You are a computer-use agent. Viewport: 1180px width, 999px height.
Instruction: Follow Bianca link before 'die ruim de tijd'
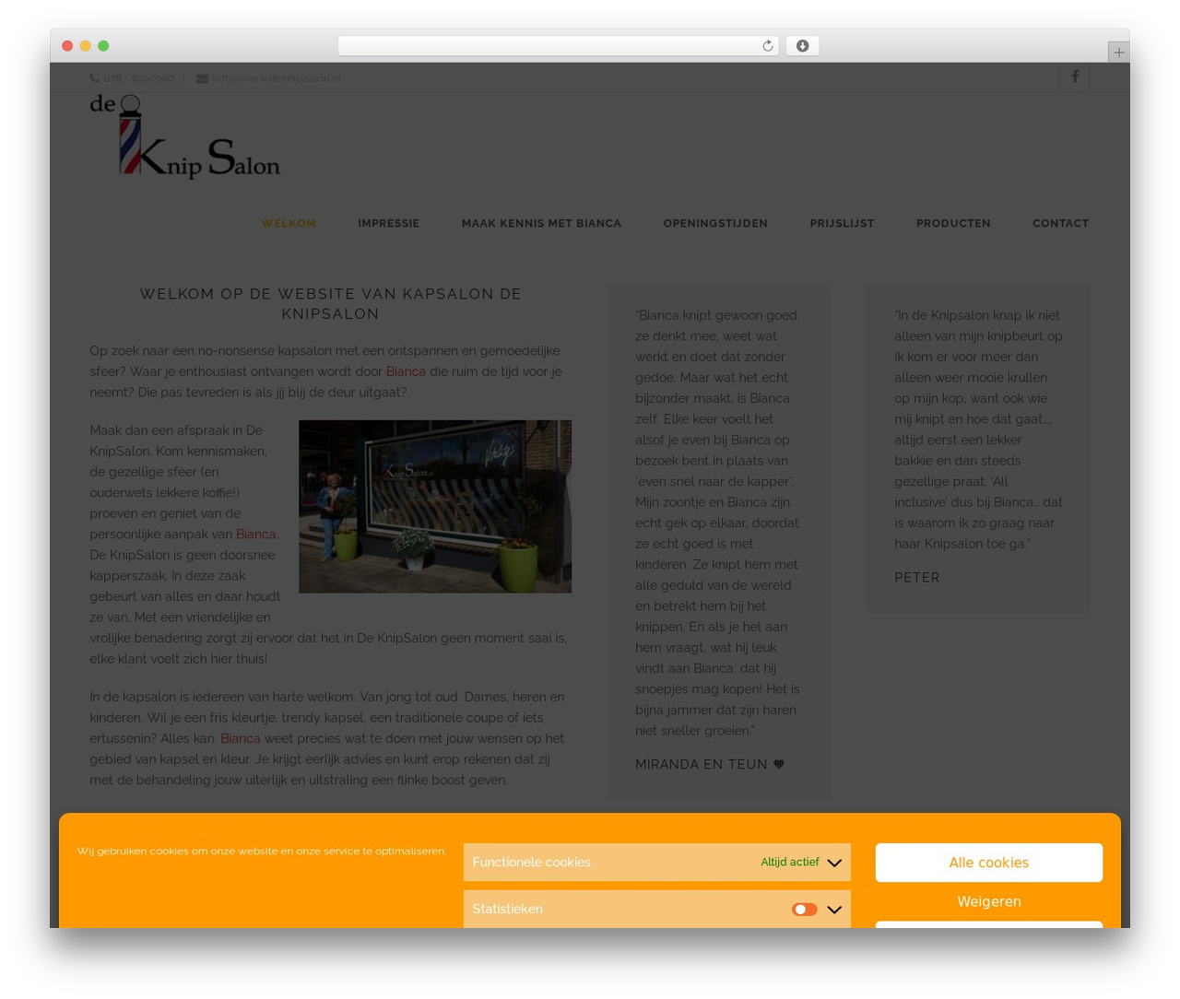[406, 371]
